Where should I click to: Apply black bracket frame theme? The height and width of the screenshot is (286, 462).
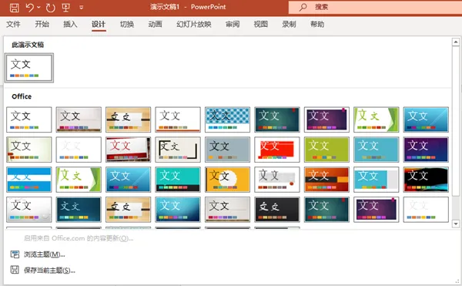[178, 150]
